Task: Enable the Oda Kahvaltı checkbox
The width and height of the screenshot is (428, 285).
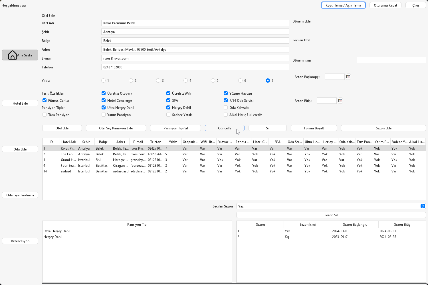Action: click(226, 107)
